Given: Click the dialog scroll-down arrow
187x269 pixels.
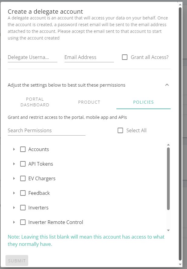Looking at the screenshot, I should (180, 264).
